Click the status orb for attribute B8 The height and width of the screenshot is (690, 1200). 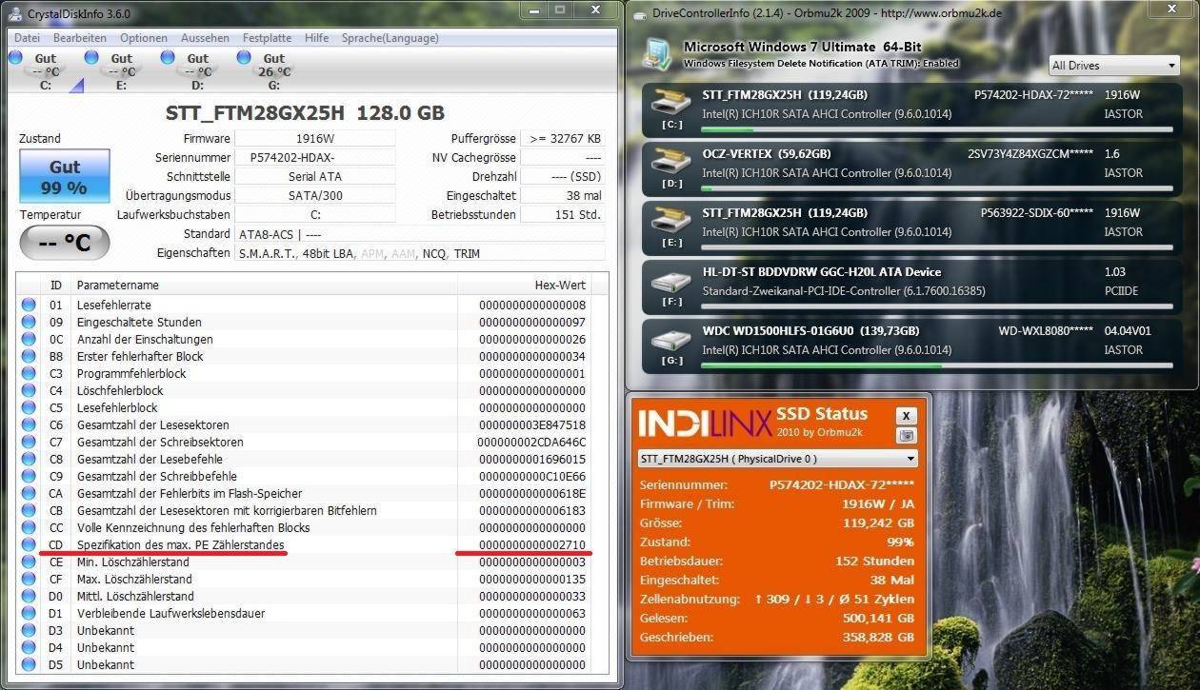click(29, 356)
